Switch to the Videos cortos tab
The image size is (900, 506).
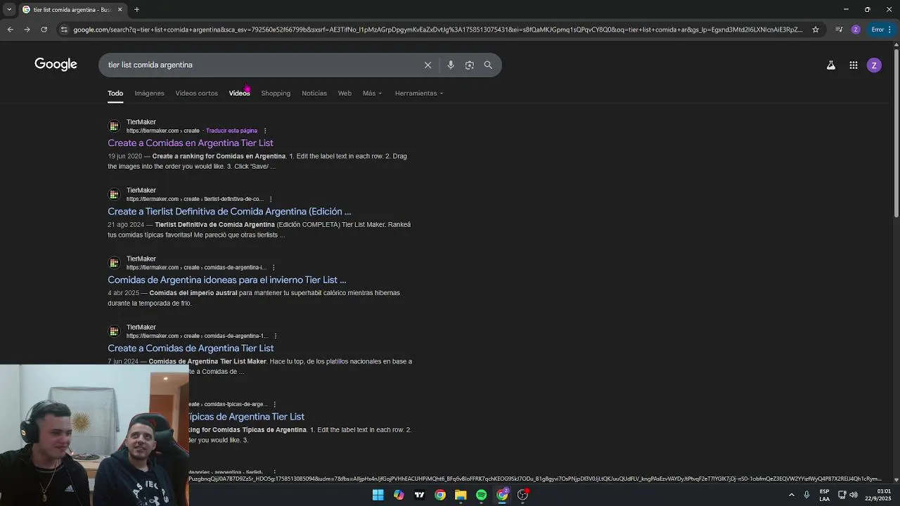click(x=196, y=93)
